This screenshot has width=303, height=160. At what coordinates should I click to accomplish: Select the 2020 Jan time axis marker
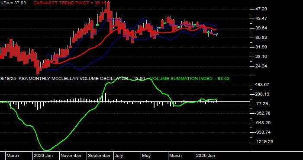point(43,156)
